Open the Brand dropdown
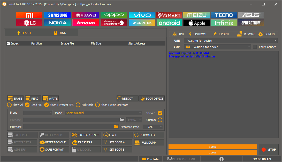 (38, 113)
